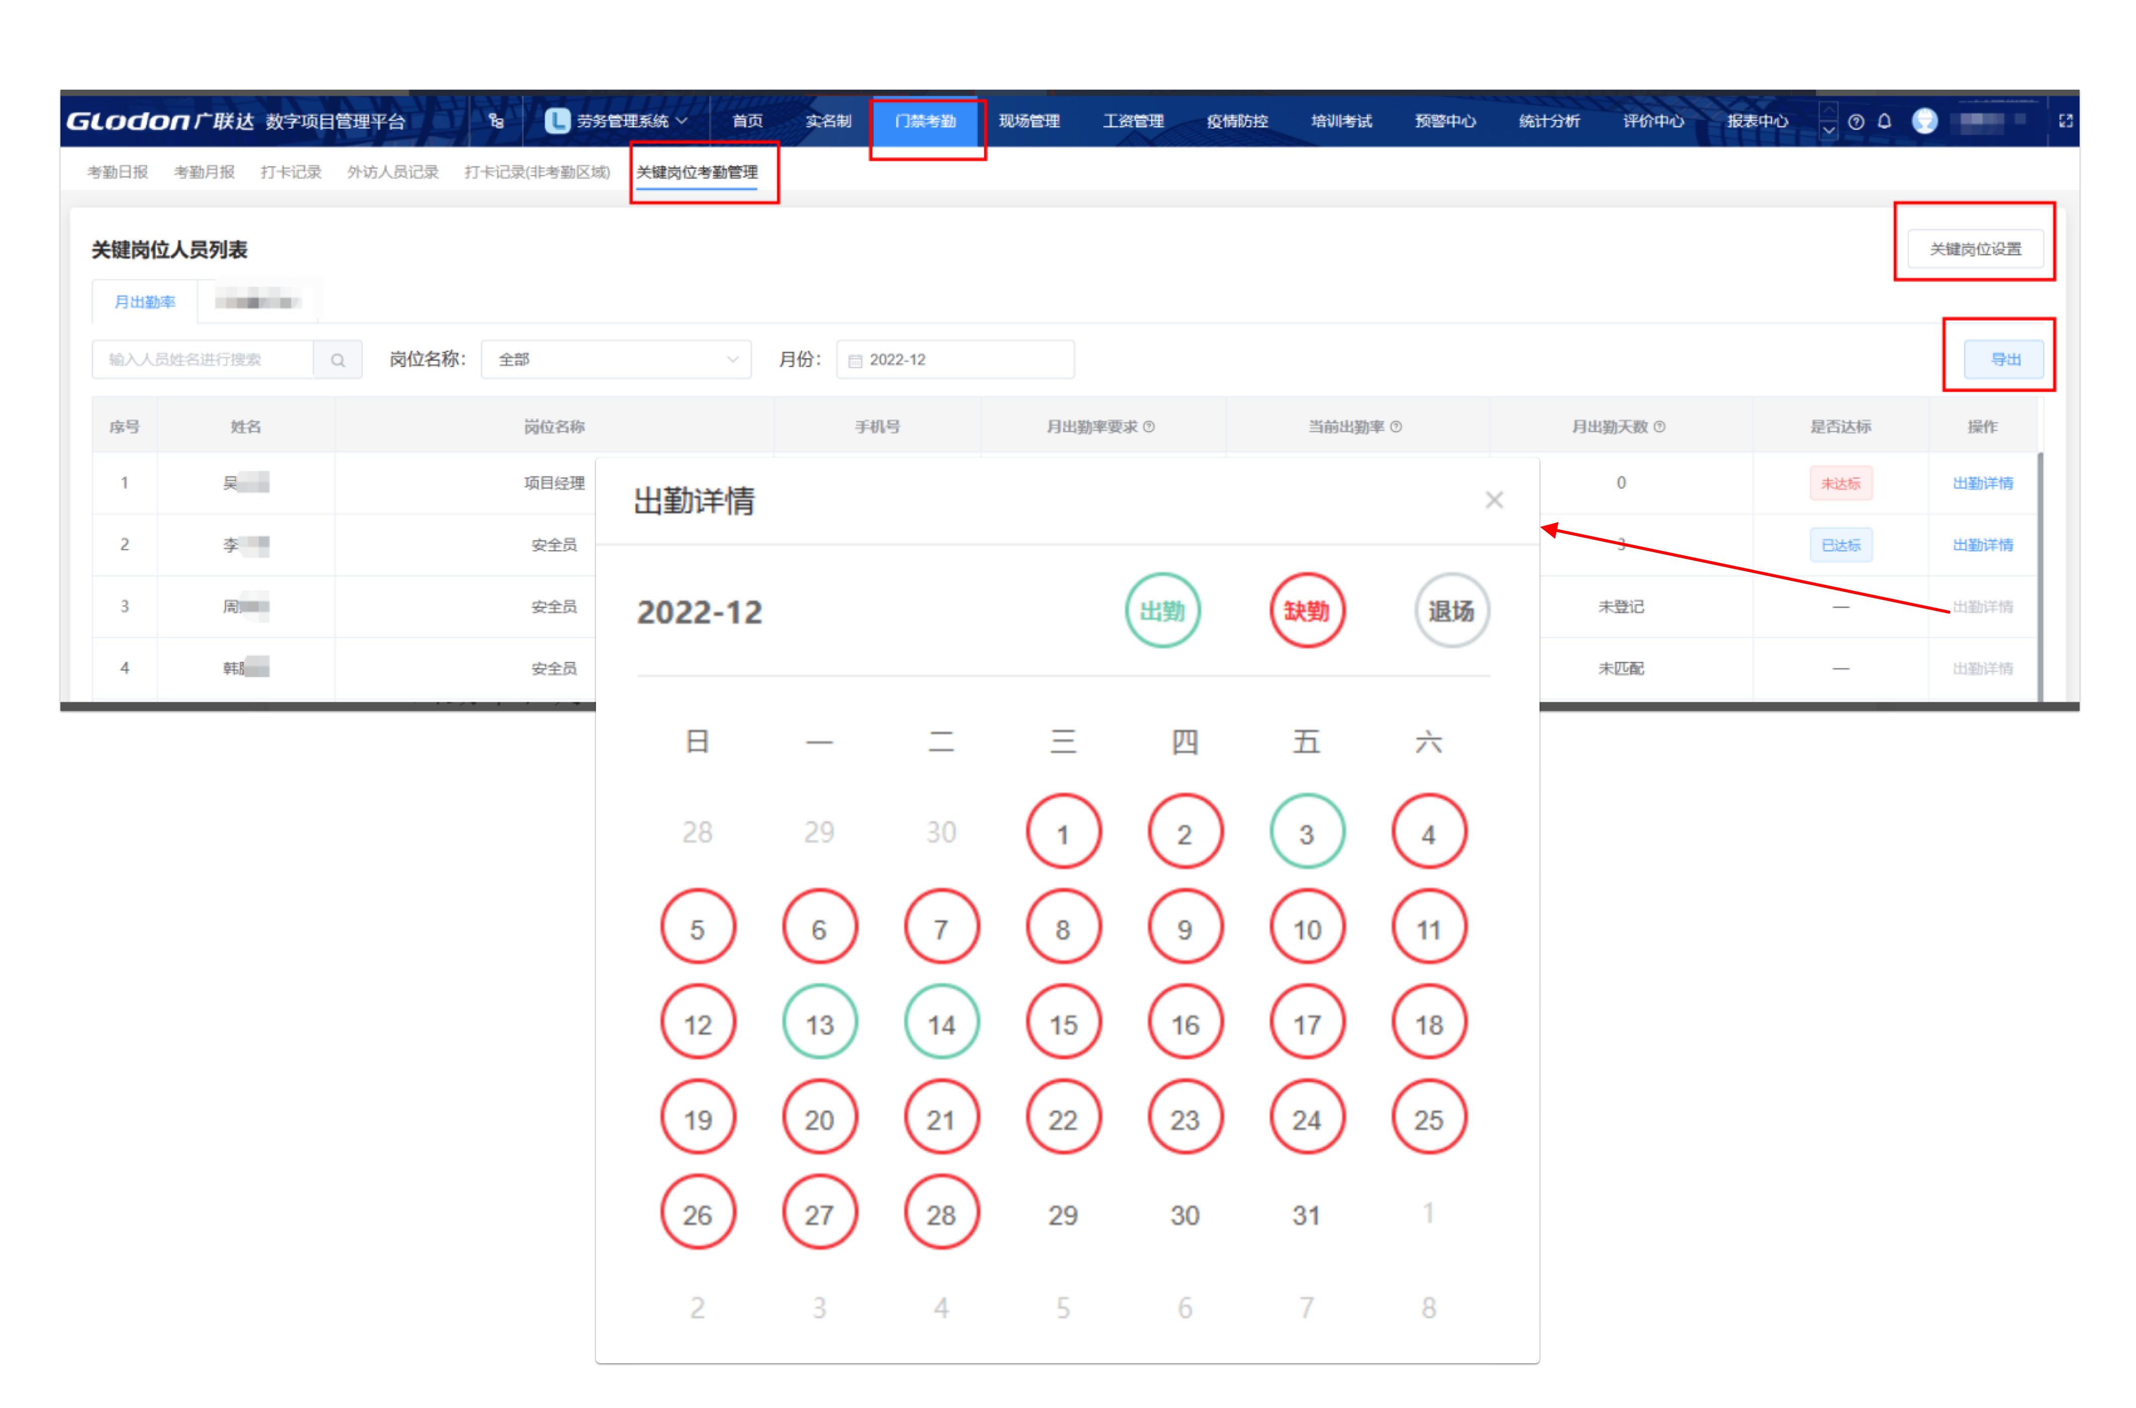Click the green 出勤 legend circle

pyautogui.click(x=1162, y=611)
